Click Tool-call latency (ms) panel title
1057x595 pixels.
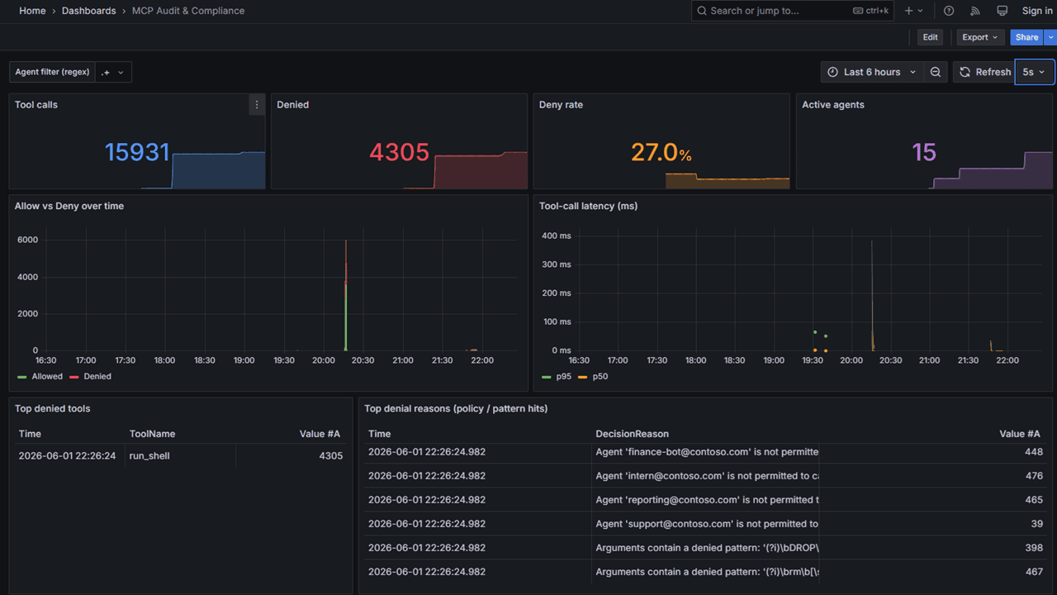pyautogui.click(x=588, y=206)
